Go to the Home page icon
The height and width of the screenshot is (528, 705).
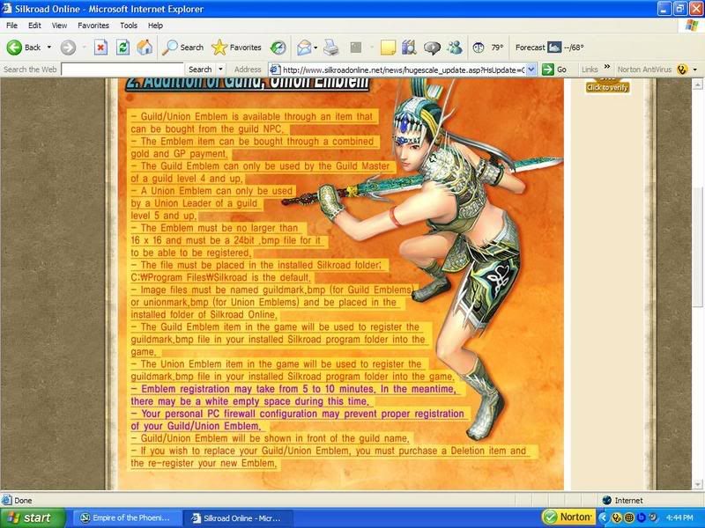click(145, 48)
